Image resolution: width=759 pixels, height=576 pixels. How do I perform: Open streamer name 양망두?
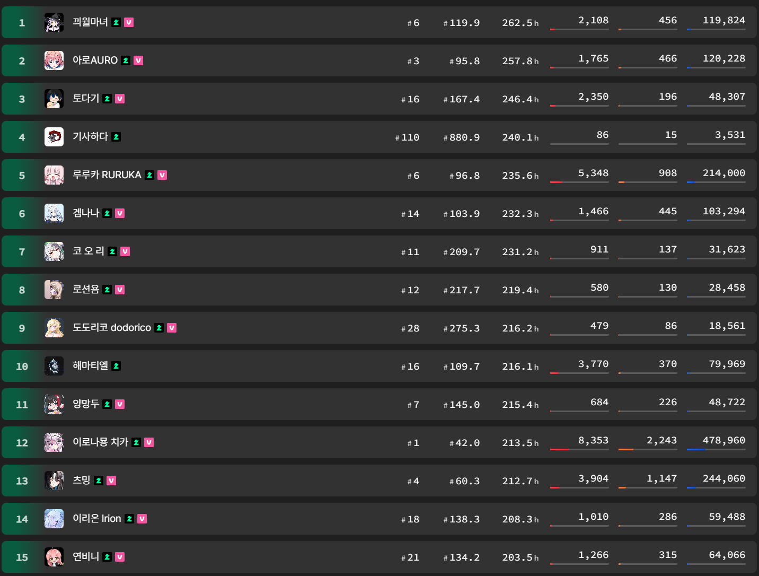[x=86, y=404]
